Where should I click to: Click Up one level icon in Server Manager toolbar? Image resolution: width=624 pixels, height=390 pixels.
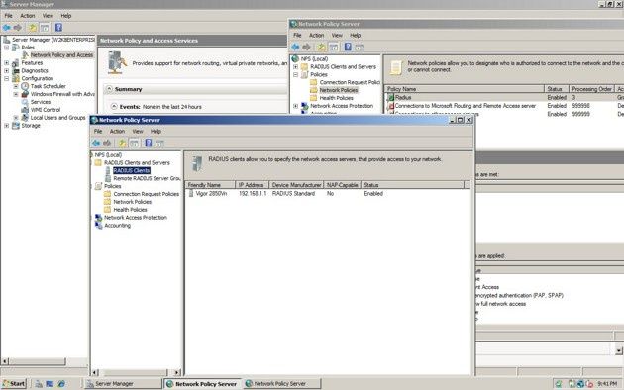[x=33, y=28]
